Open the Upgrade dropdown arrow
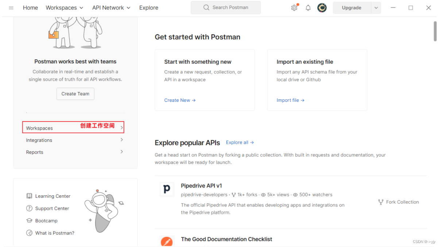 (376, 8)
